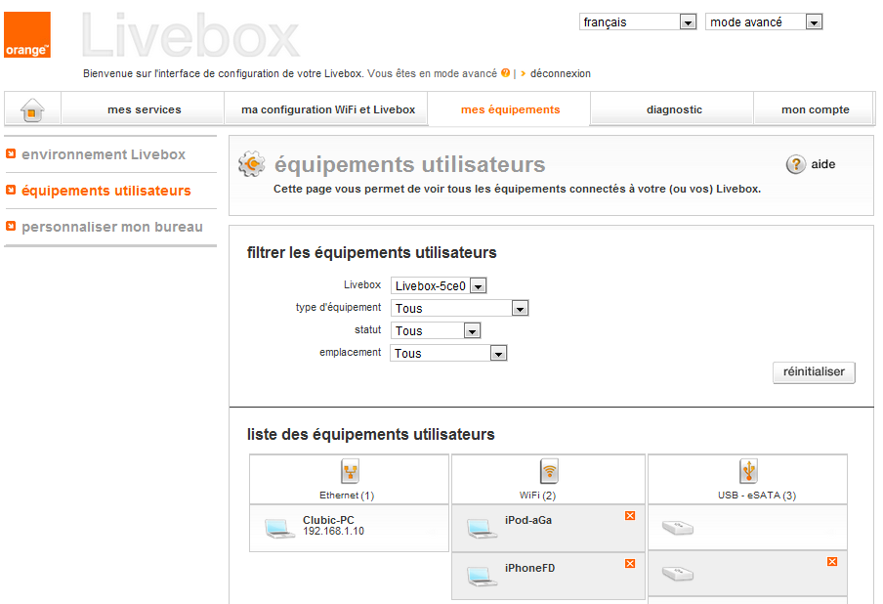Viewport: 883px width, 604px height.
Task: Click the iPod-aGa laptop icon
Action: click(x=483, y=529)
